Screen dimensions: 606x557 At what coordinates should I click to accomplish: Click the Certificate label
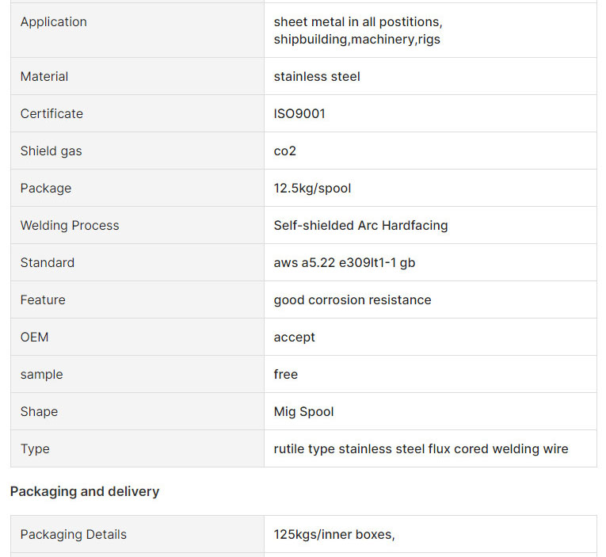click(x=51, y=114)
